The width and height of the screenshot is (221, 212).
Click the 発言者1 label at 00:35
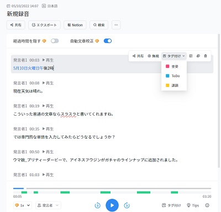point(20,129)
